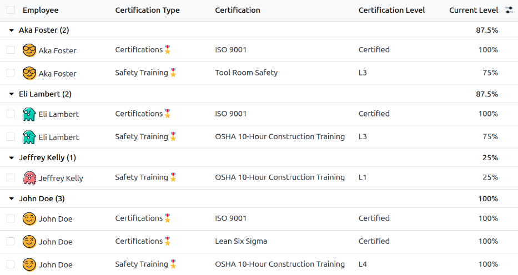This screenshot has width=518, height=275.
Task: Click Jeffrey Kelly's pink ghost avatar
Action: 29,178
